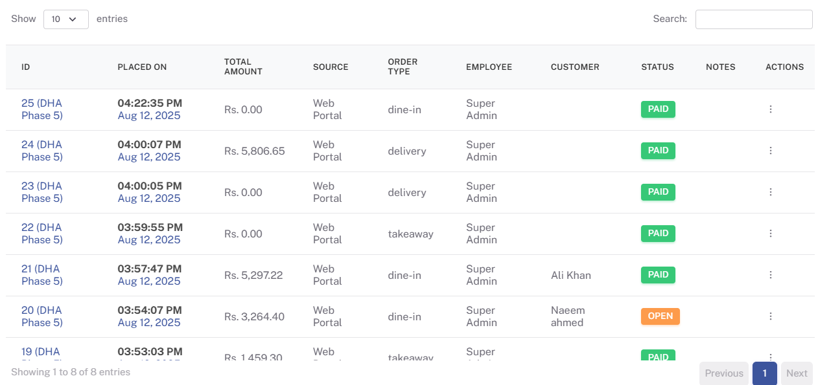The width and height of the screenshot is (818, 385).
Task: Open actions menu for order 24
Action: (771, 151)
